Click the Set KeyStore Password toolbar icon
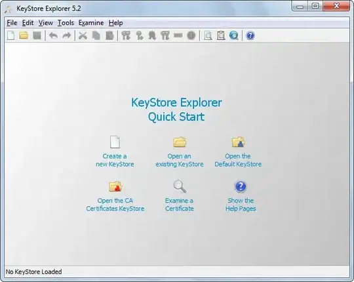Viewport: 354px width, 282px height. (178, 35)
